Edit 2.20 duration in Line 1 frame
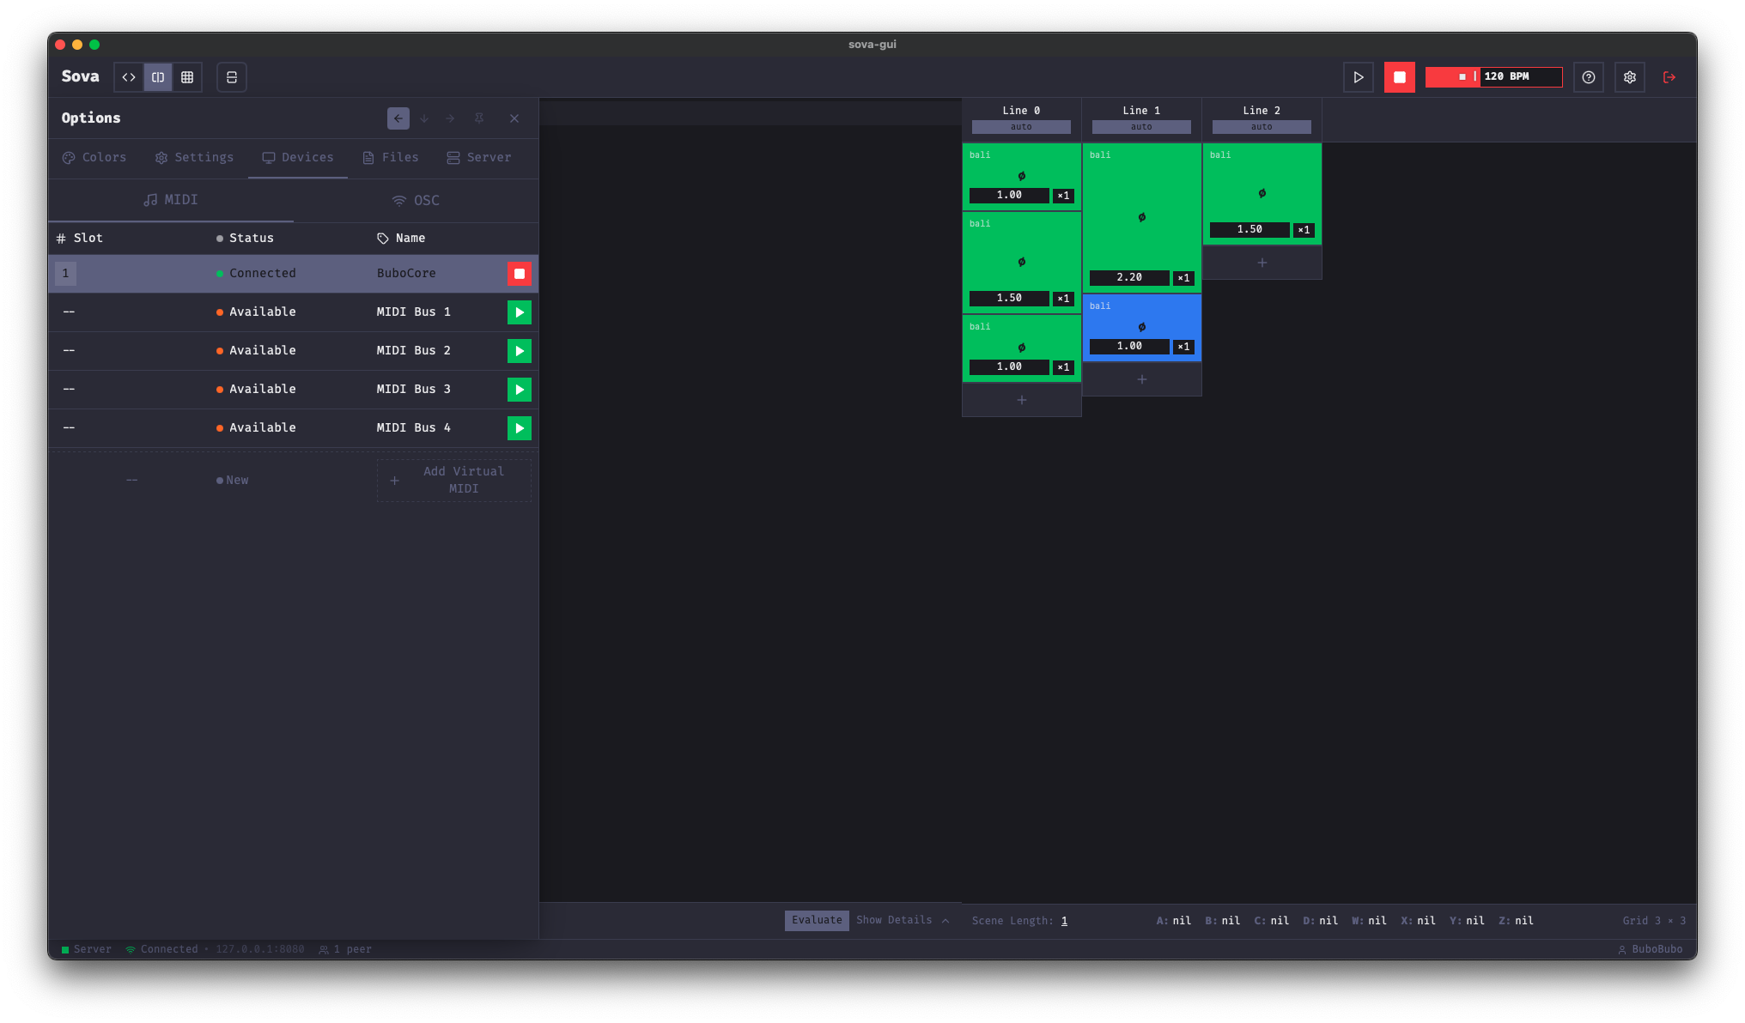This screenshot has height=1023, width=1745. (1129, 278)
